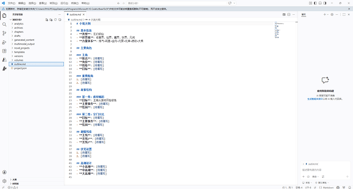
Task: Click outline.md in the breadcrumb
Action: (x=77, y=20)
